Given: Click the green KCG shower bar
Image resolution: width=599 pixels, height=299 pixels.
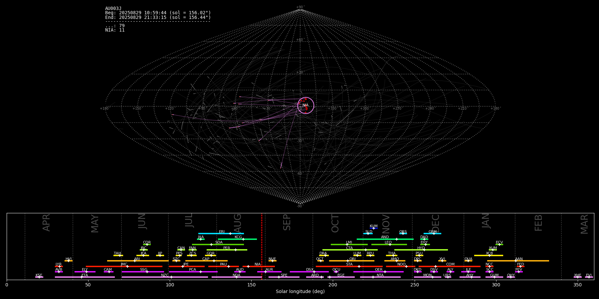Looking at the screenshot, I should (x=237, y=239).
